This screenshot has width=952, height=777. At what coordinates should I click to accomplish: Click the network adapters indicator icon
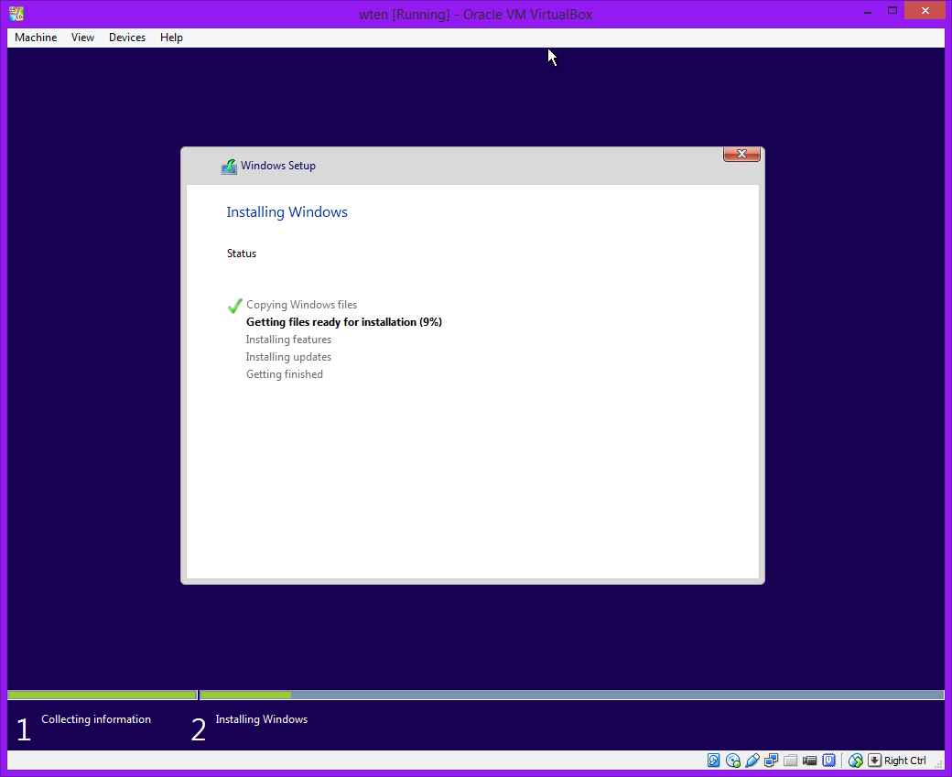[772, 761]
